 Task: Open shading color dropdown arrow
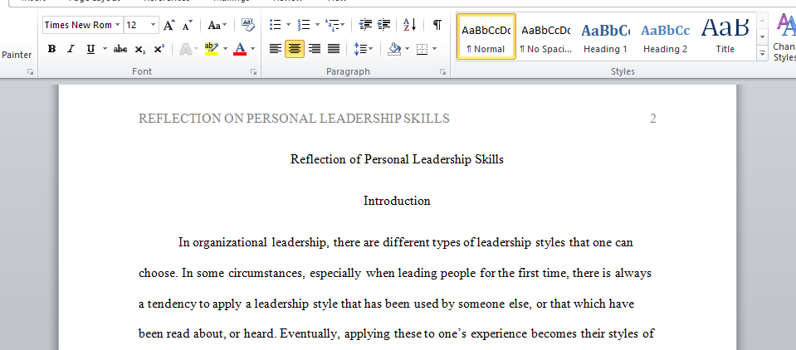(x=408, y=49)
